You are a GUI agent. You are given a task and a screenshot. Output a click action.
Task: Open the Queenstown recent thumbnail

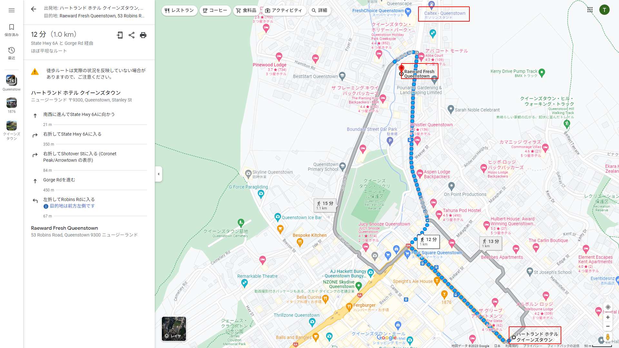12,83
